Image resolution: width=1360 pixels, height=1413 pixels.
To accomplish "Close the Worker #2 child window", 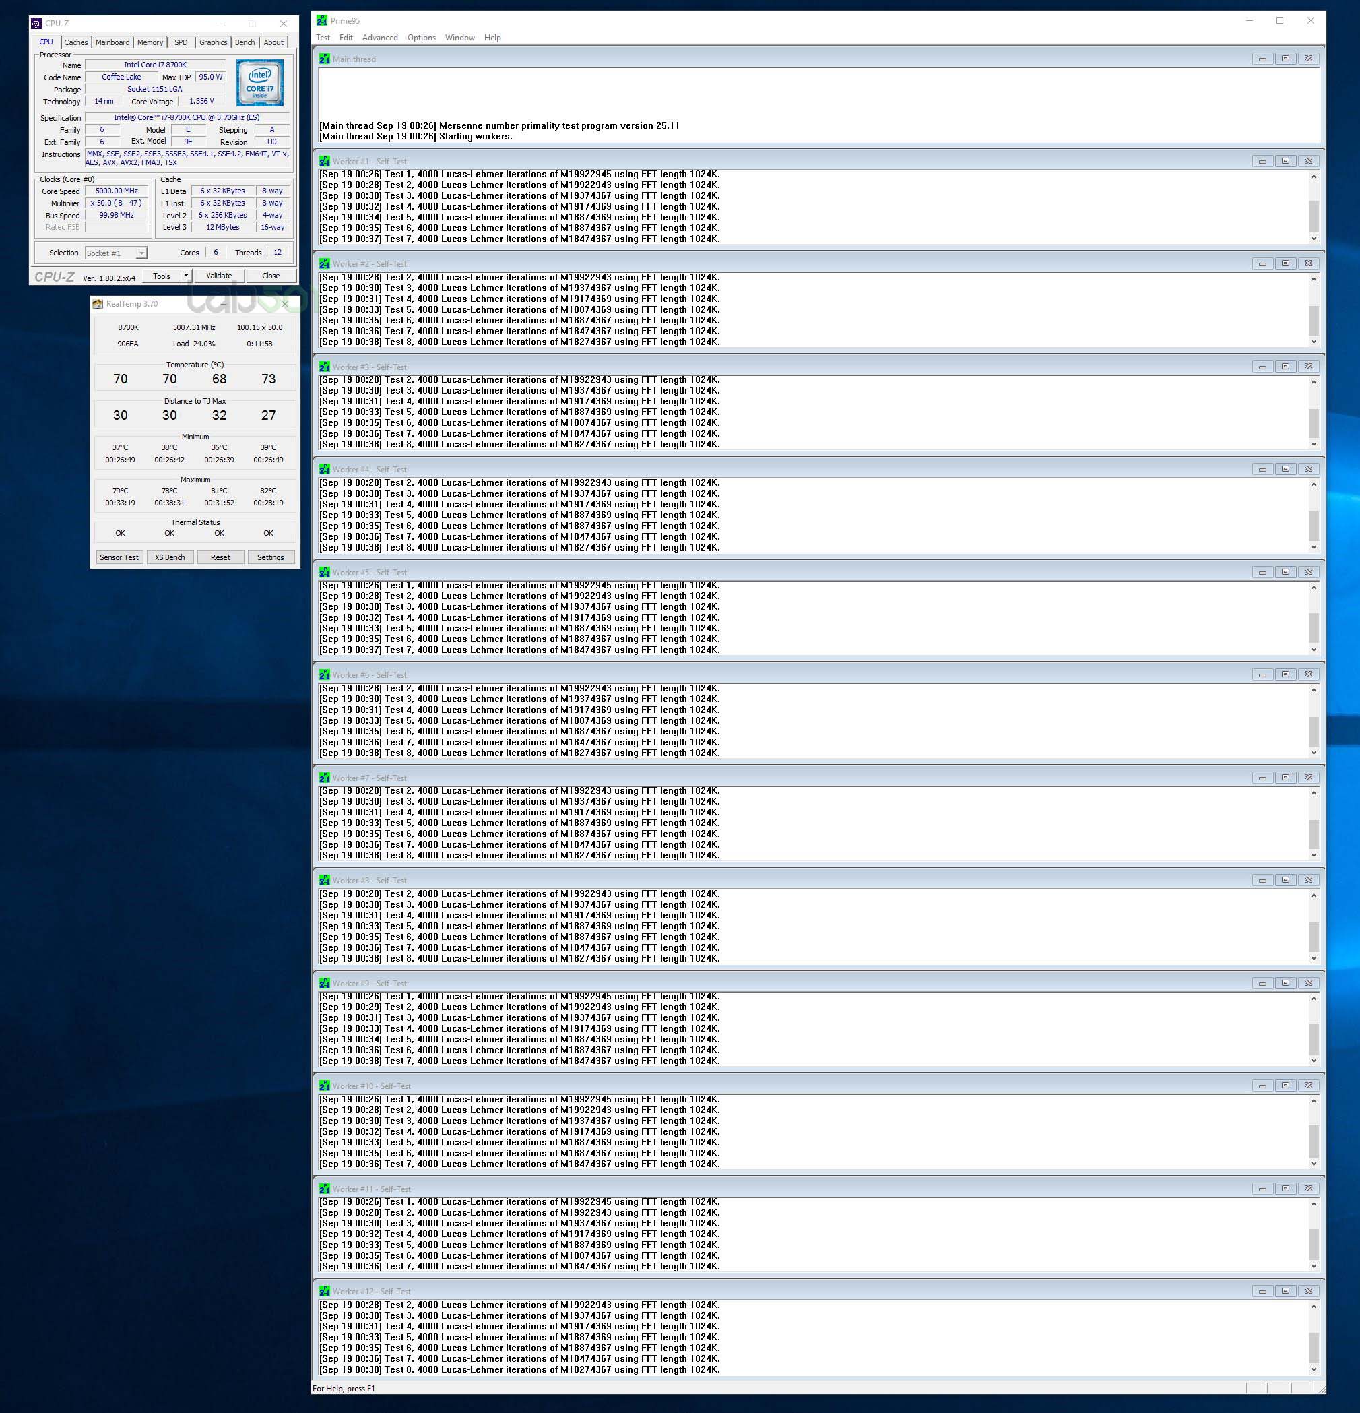I will 1308,263.
